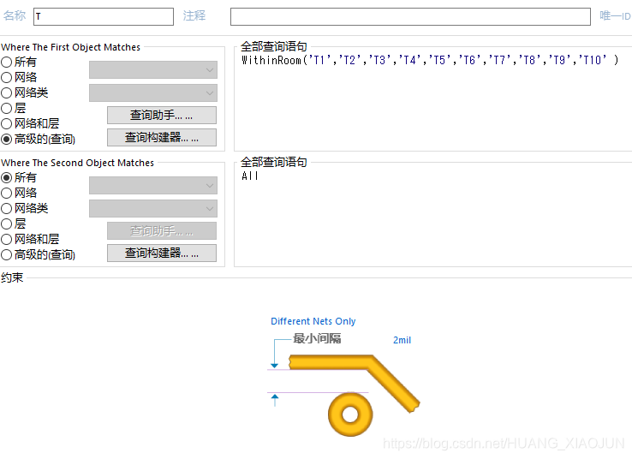Image resolution: width=632 pixels, height=459 pixels.
Task: Focus the 名称 input field containing T
Action: tap(104, 16)
